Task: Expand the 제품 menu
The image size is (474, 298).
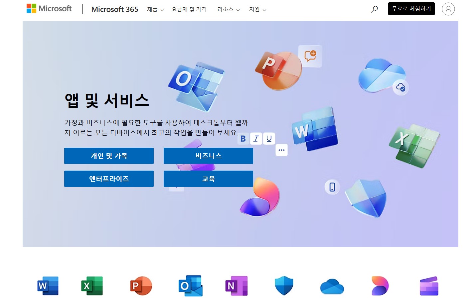Action: click(155, 10)
